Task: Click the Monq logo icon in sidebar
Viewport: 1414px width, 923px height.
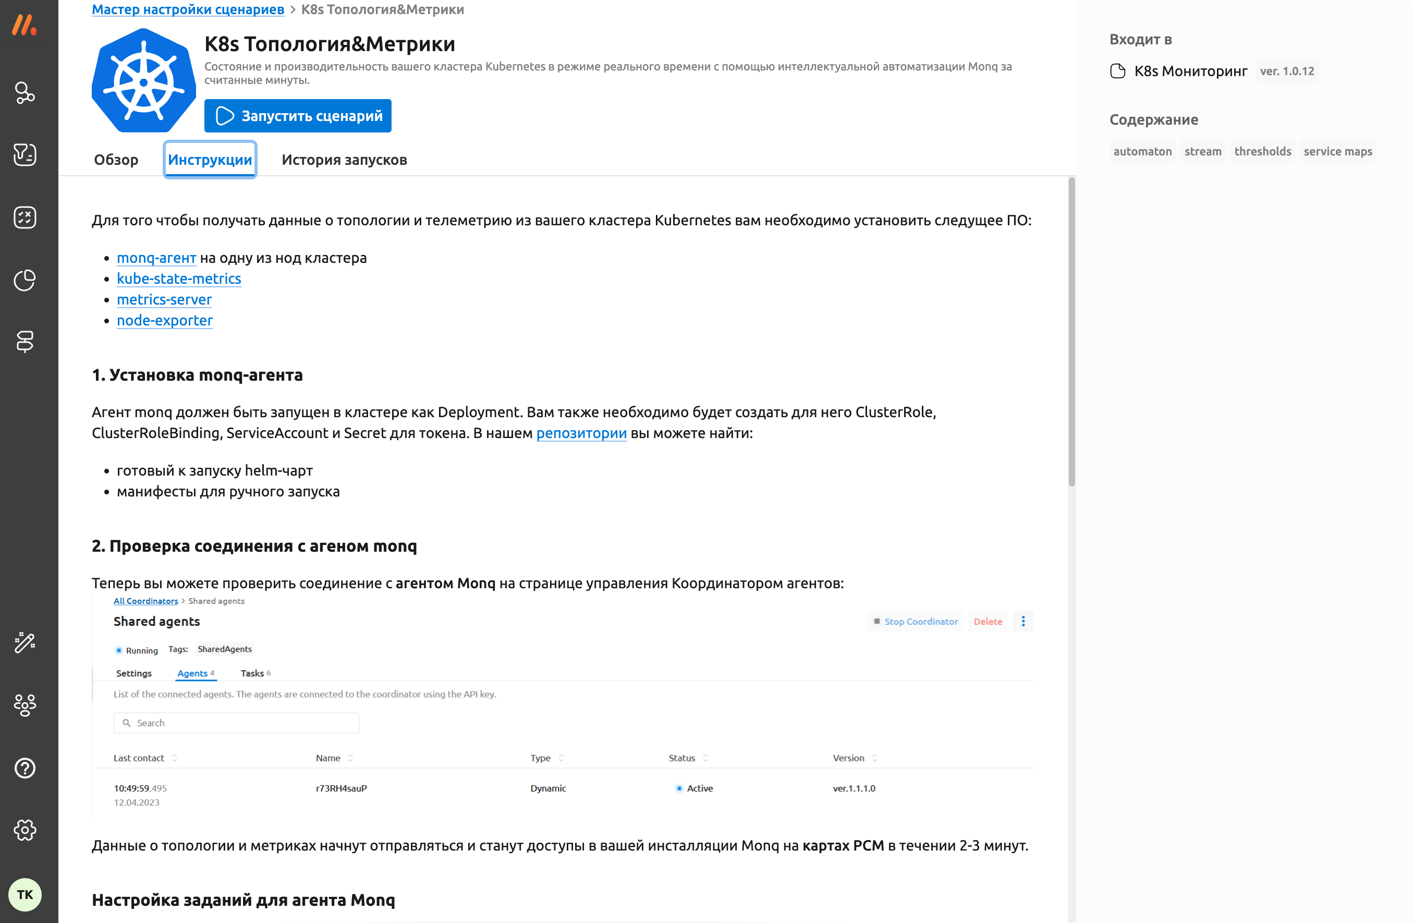Action: click(25, 26)
